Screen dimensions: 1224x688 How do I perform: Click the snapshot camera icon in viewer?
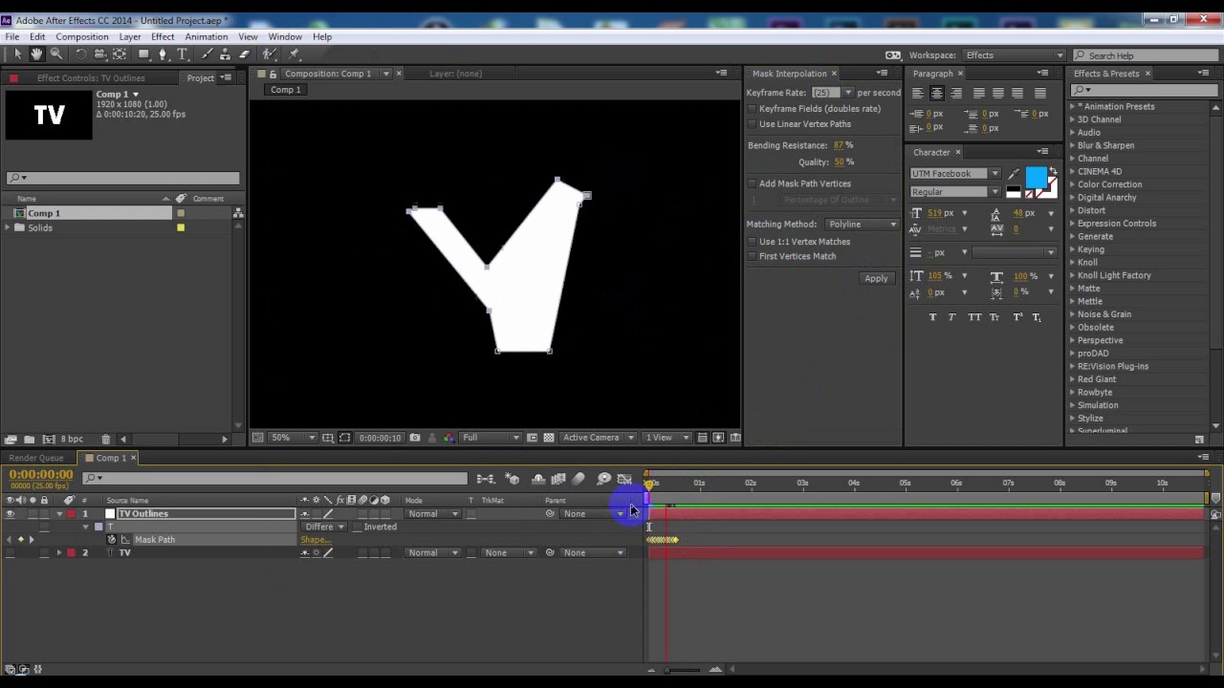[414, 438]
